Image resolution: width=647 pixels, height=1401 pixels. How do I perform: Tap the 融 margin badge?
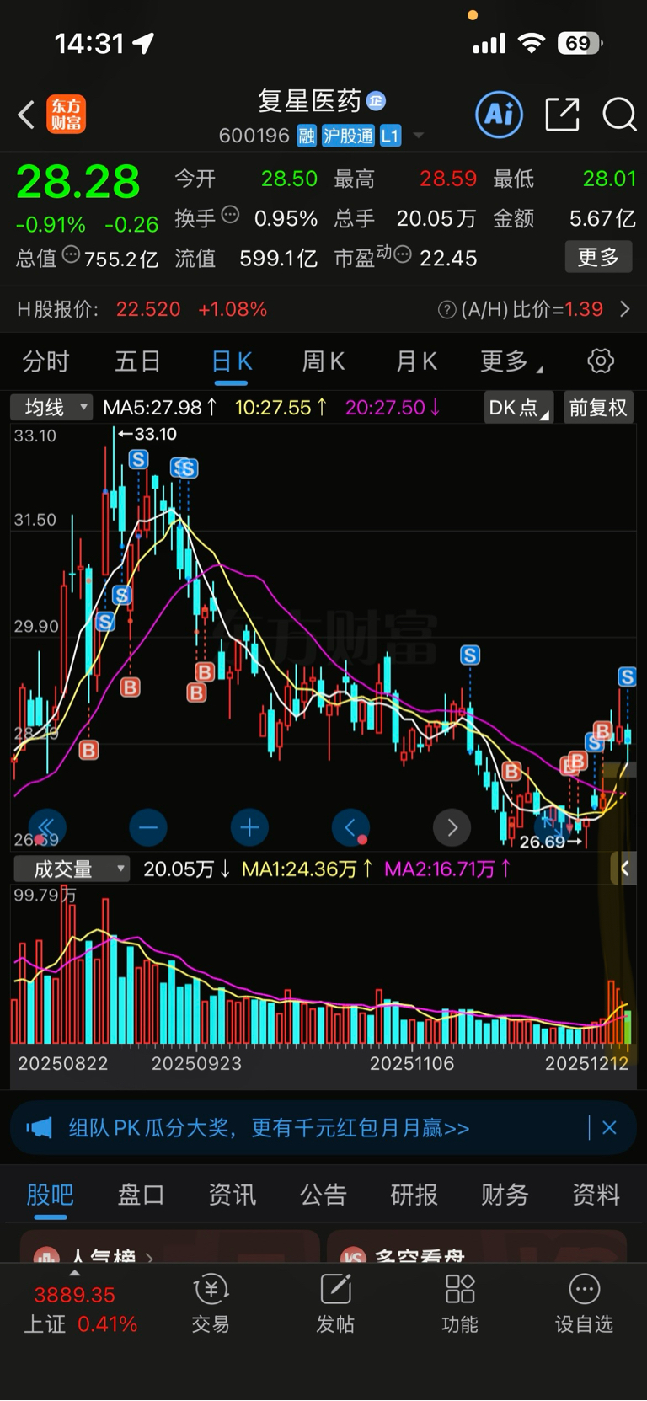coord(307,136)
